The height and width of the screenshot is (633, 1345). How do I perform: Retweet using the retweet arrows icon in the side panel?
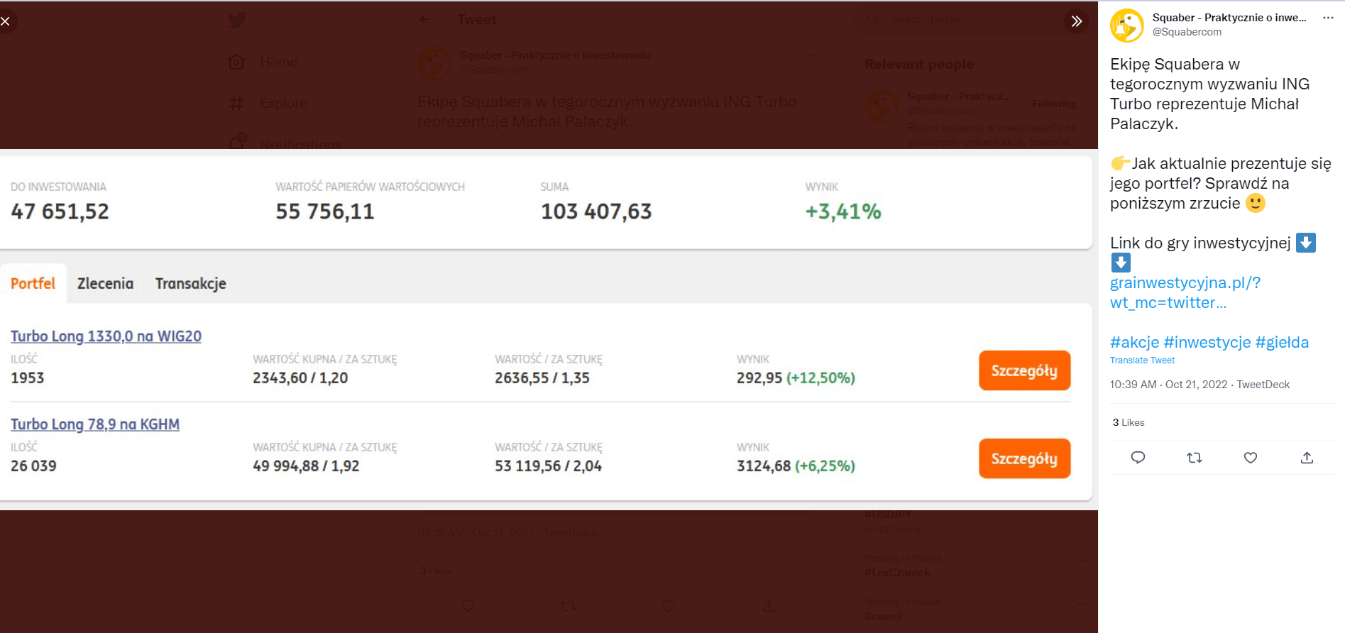(1195, 458)
